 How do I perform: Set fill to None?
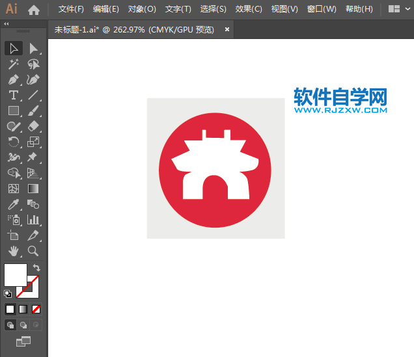point(36,309)
